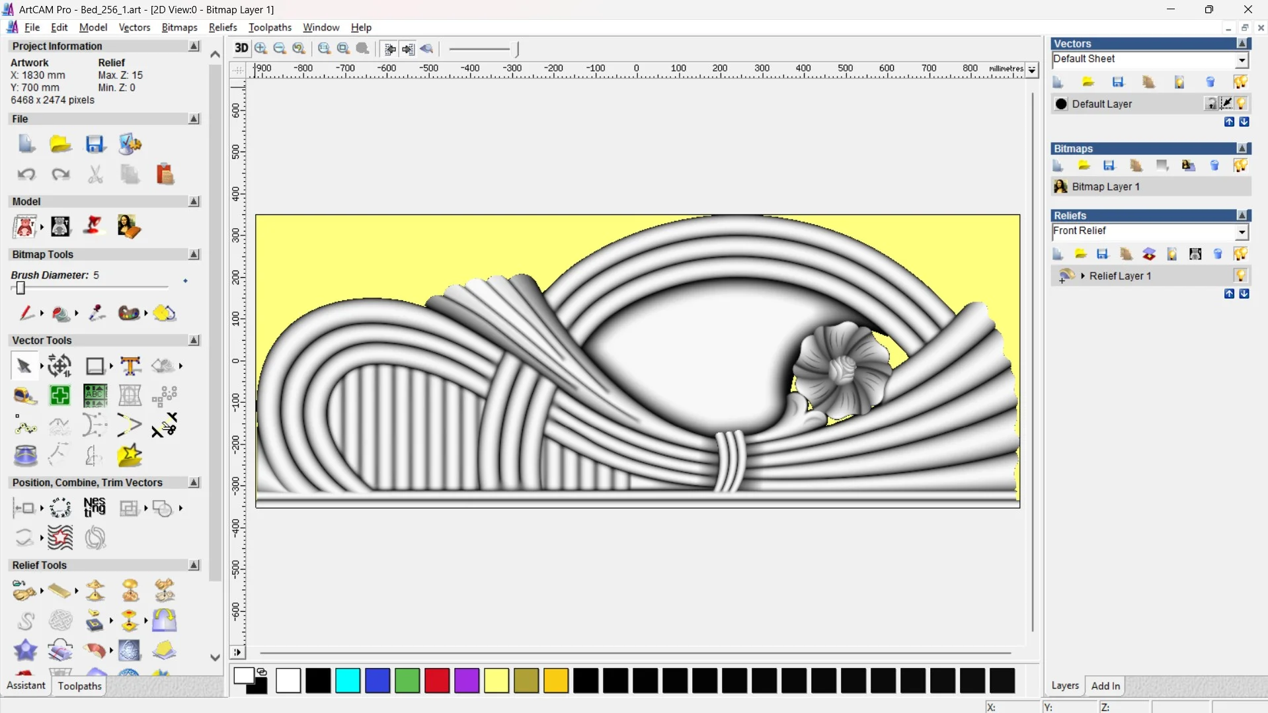1268x713 pixels.
Task: Click the Paste clipboard icon
Action: click(165, 175)
